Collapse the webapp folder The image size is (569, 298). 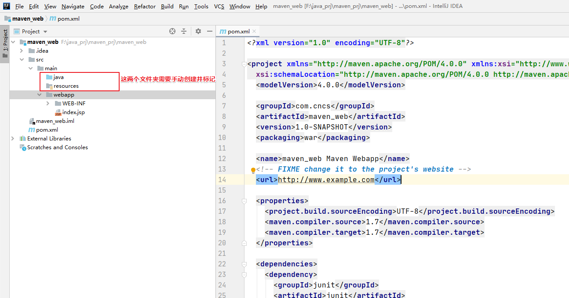click(39, 95)
